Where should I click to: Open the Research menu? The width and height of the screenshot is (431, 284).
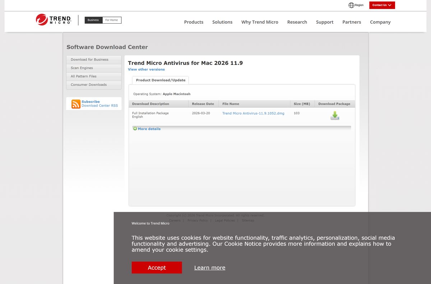pyautogui.click(x=297, y=22)
